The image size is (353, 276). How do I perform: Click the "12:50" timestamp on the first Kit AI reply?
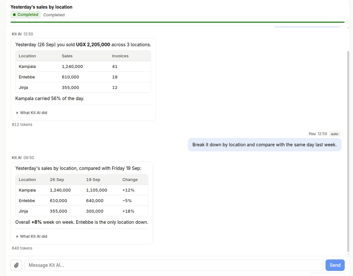click(x=28, y=34)
